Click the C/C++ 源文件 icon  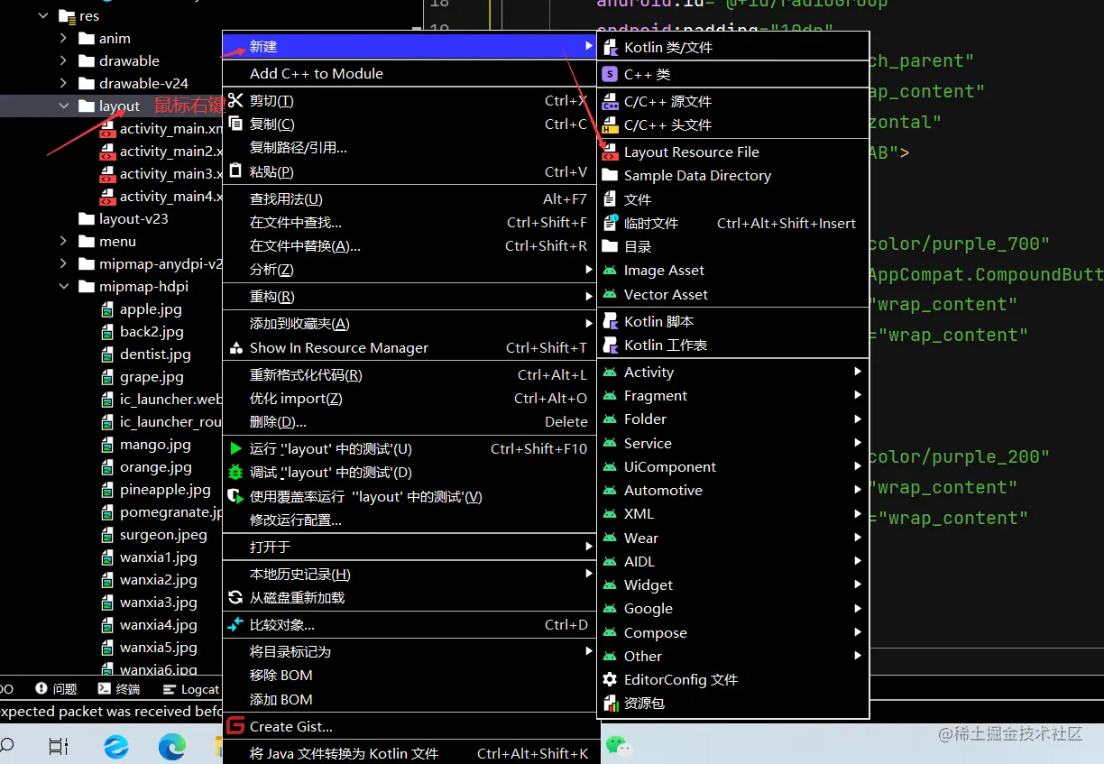click(x=611, y=102)
